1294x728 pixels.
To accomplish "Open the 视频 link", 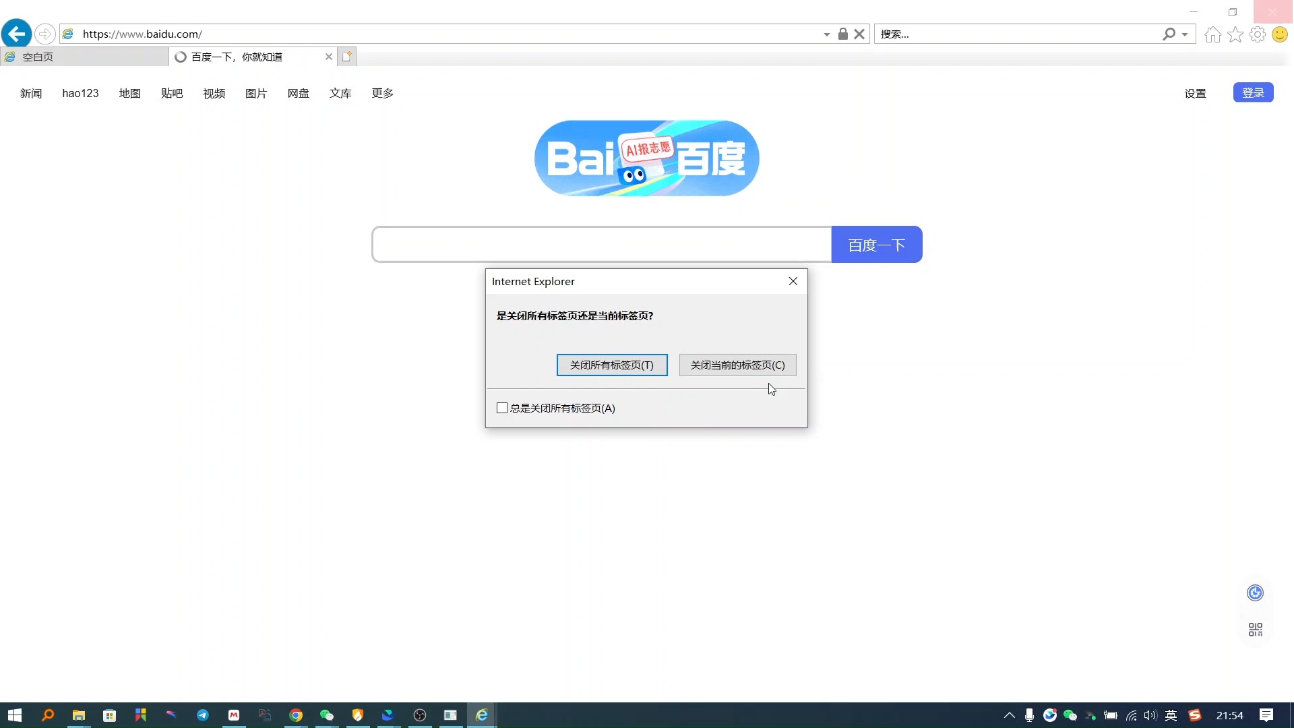I will tap(214, 93).
